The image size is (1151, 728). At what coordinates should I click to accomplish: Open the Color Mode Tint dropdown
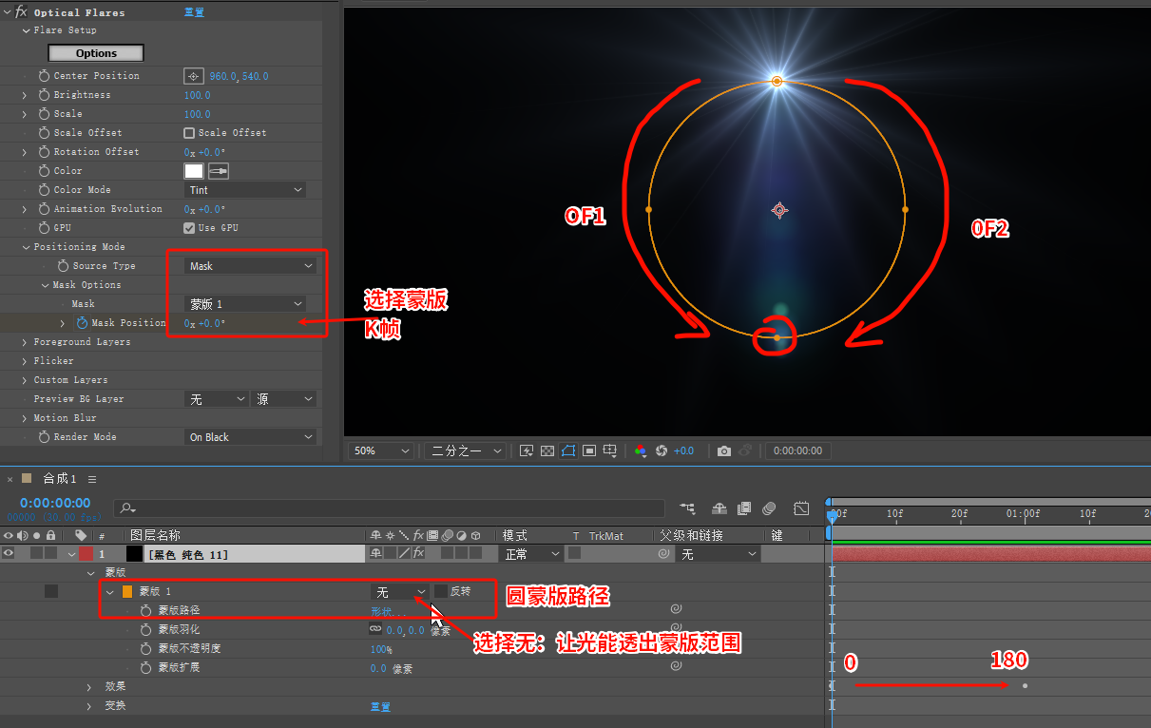(x=245, y=190)
